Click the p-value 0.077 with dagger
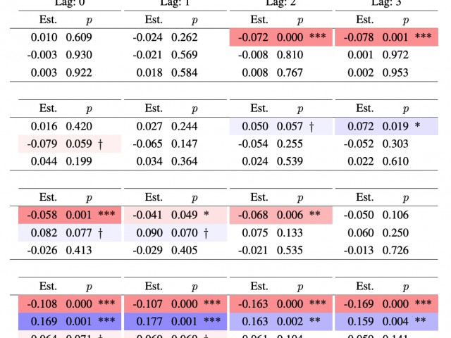Screen dimensions: 451x338 point(78,233)
